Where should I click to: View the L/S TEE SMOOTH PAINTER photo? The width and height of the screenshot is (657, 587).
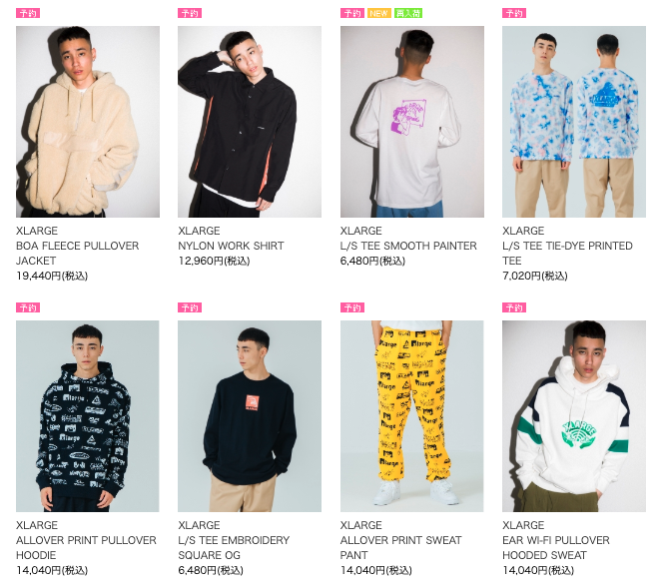pos(412,122)
